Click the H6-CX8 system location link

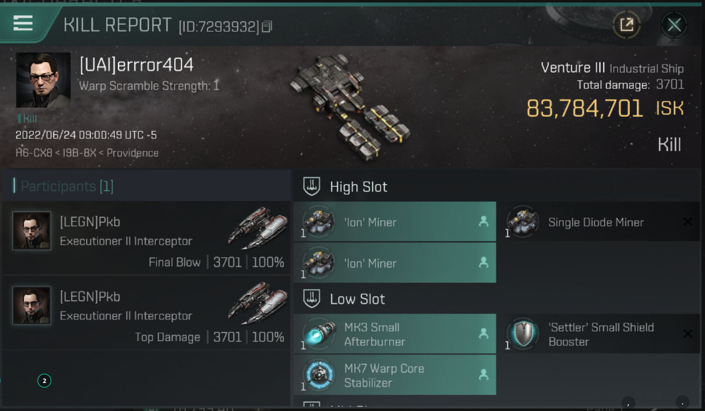point(34,153)
